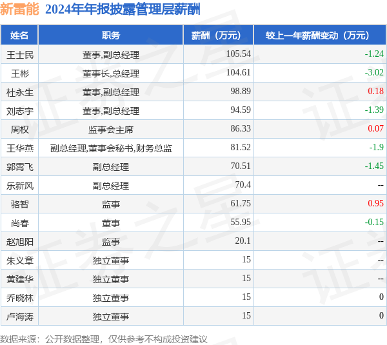Click the name 郭霄飞
The width and height of the screenshot is (387, 345).
pyautogui.click(x=20, y=167)
